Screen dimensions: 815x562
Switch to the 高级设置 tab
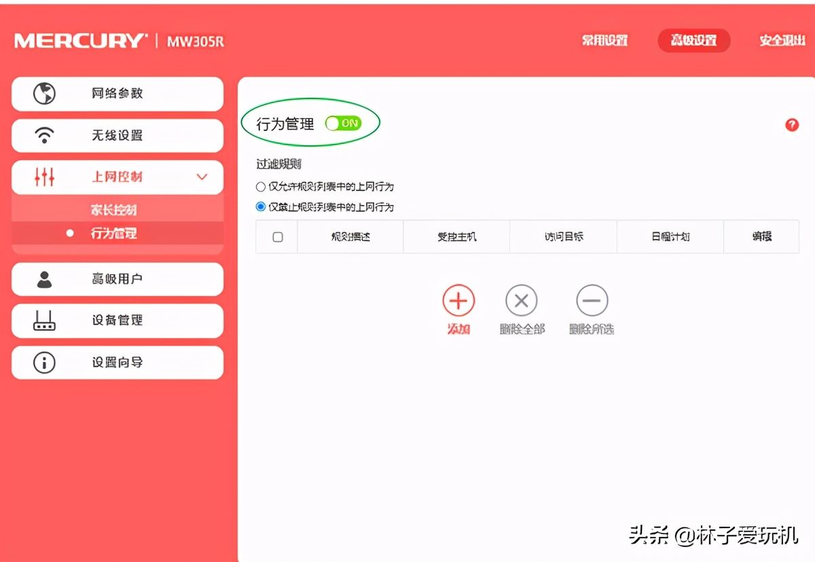click(693, 41)
